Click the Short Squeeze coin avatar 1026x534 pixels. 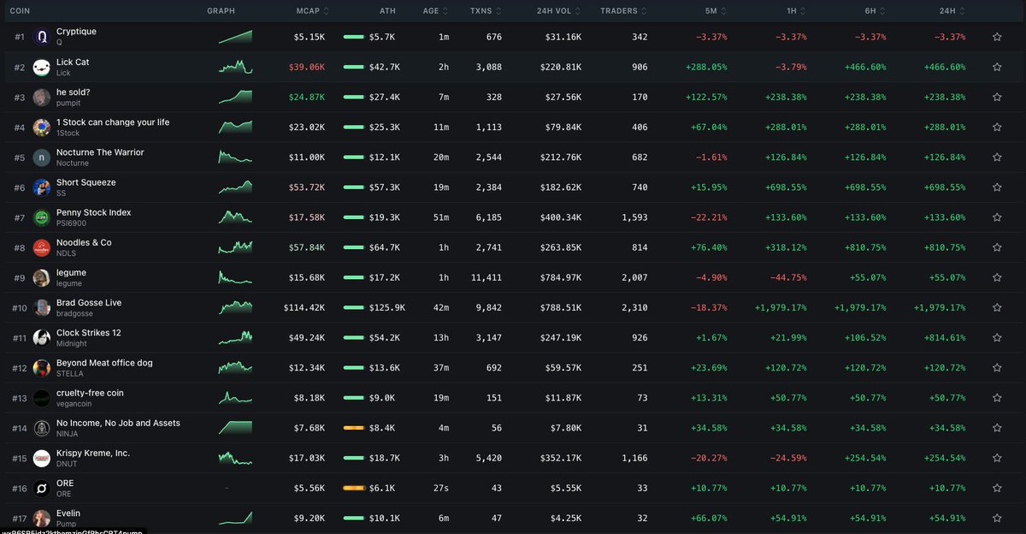pyautogui.click(x=41, y=187)
